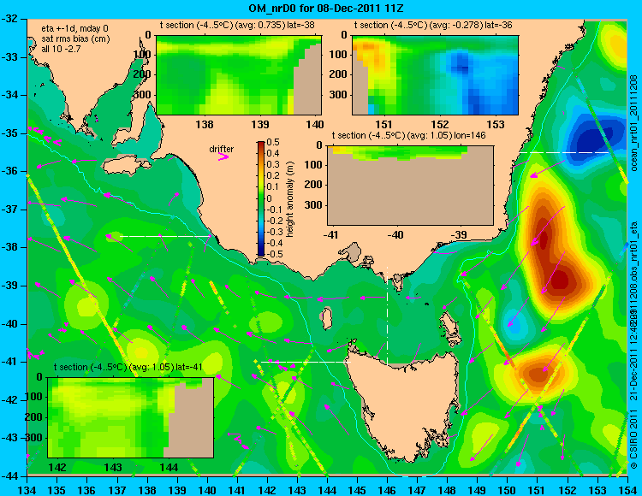Click the height anomaly color bar
The image size is (642, 496).
(x=261, y=198)
